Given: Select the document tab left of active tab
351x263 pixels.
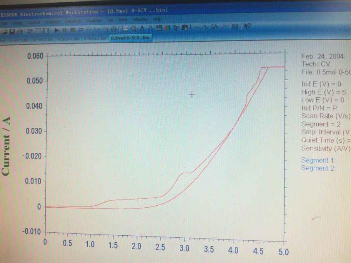Looking at the screenshot, I should click(94, 39).
